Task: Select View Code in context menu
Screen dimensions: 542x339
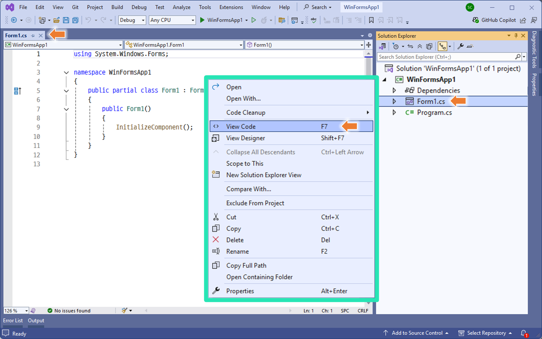Action: tap(291, 126)
